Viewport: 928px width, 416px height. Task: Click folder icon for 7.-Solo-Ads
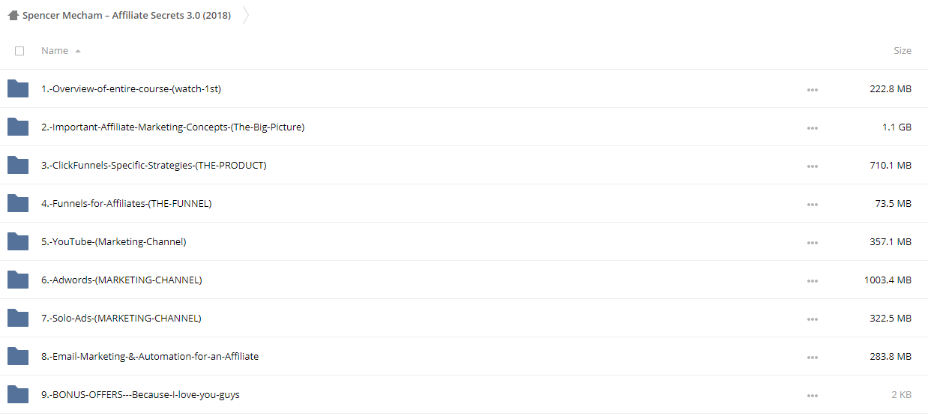tap(18, 318)
